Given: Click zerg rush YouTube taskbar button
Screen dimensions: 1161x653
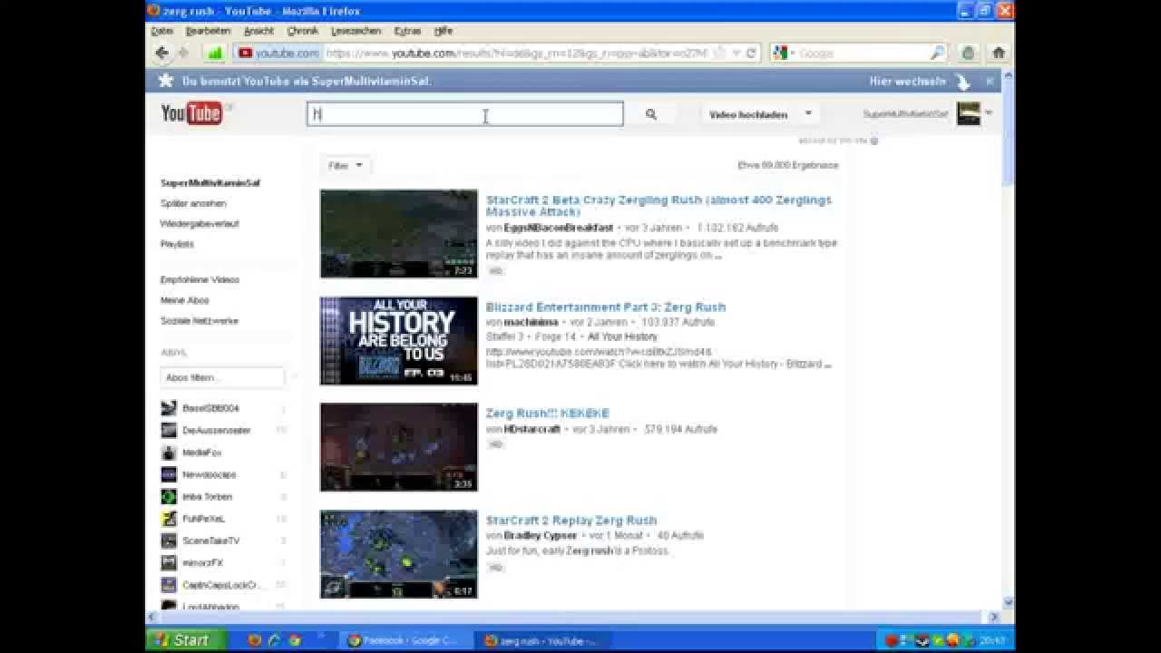Looking at the screenshot, I should 542,640.
